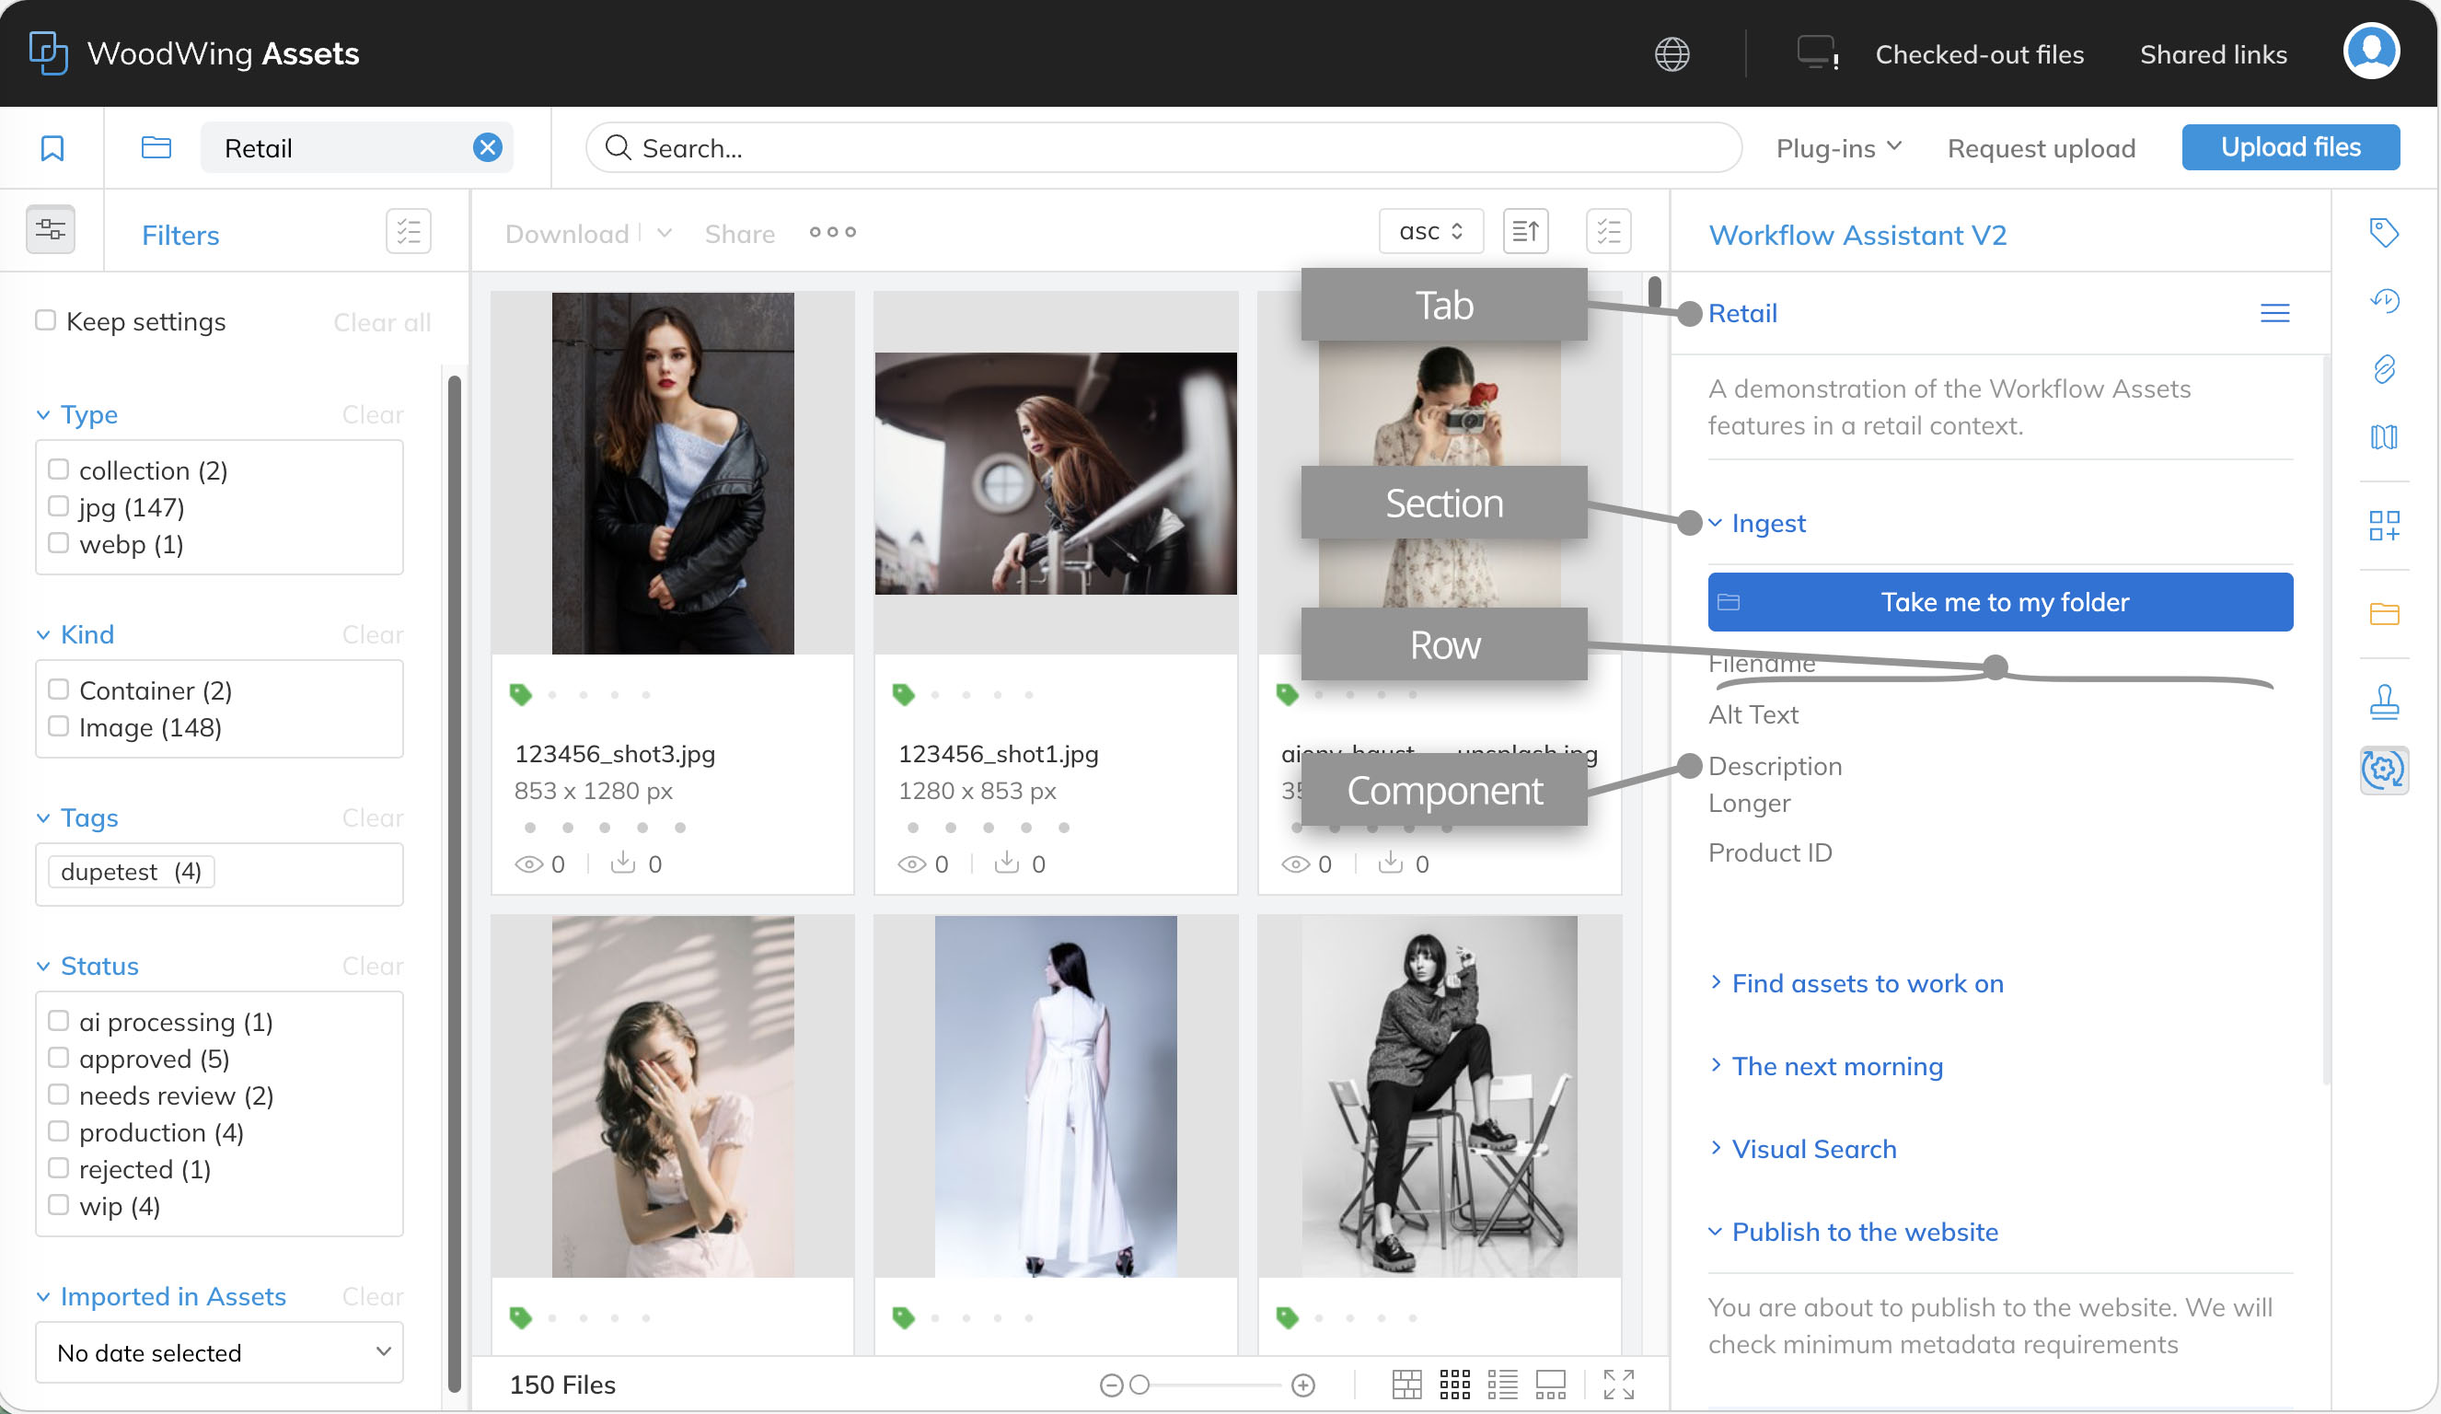Open the map-style panel icon in the sidebar

tap(2384, 436)
